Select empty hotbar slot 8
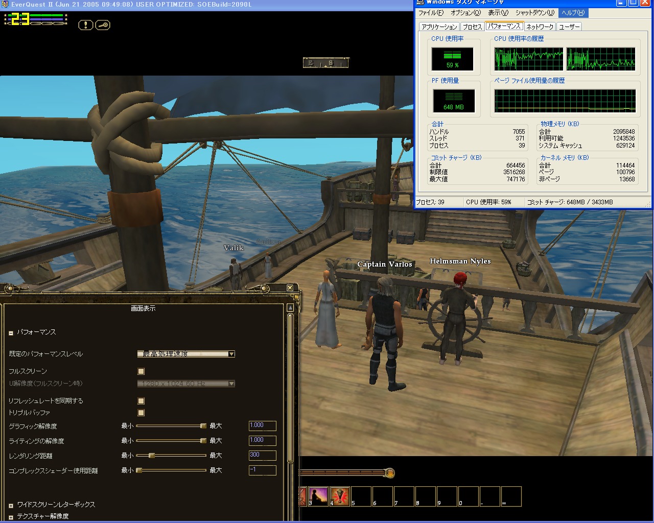 pos(425,496)
